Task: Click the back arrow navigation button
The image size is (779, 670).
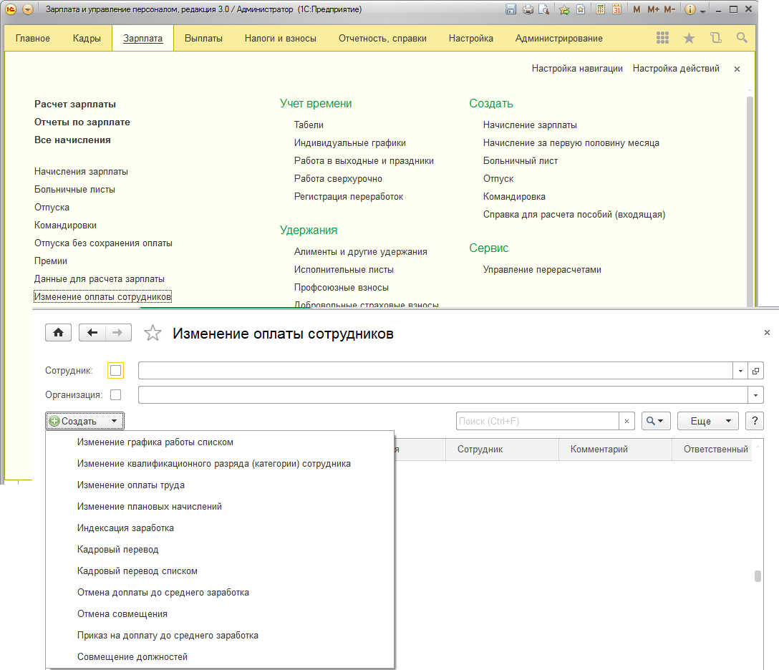Action: (92, 333)
